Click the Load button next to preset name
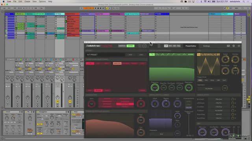 pos(141,55)
